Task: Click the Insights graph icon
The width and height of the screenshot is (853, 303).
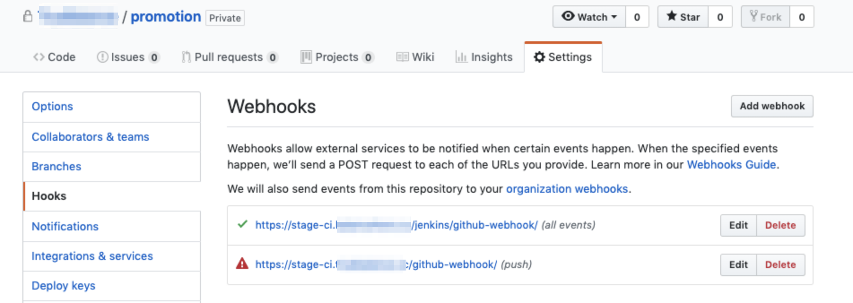Action: click(x=461, y=56)
